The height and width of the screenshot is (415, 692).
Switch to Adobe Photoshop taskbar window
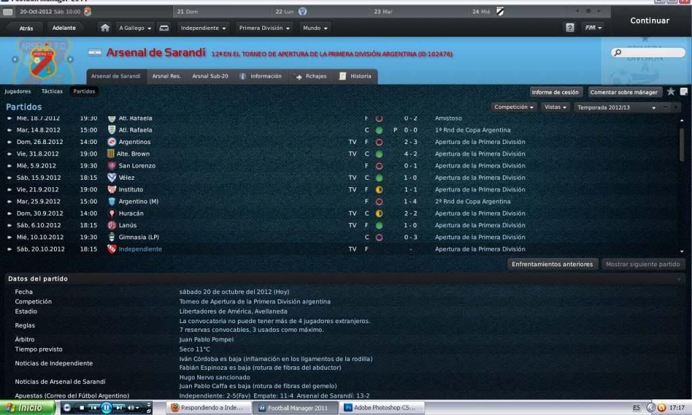[x=382, y=408]
